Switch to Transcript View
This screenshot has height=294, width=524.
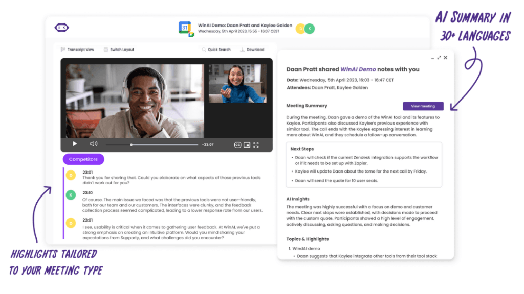78,50
